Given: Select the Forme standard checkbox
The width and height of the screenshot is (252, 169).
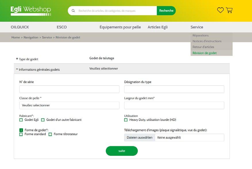Looking at the screenshot, I should [21, 134].
